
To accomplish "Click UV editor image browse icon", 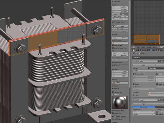I will [x=158, y=47].
